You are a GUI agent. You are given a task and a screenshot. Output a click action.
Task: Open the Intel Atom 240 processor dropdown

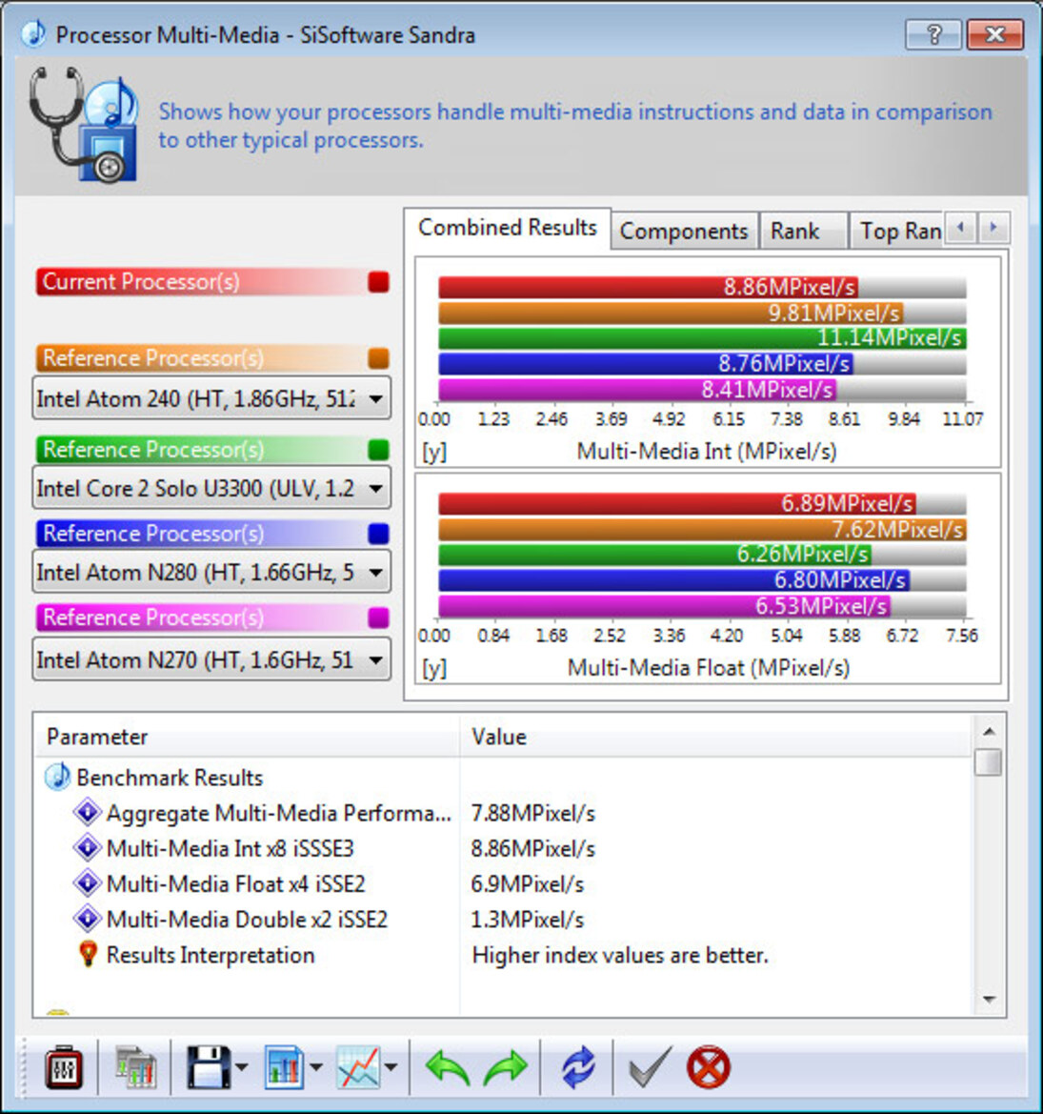coord(211,398)
